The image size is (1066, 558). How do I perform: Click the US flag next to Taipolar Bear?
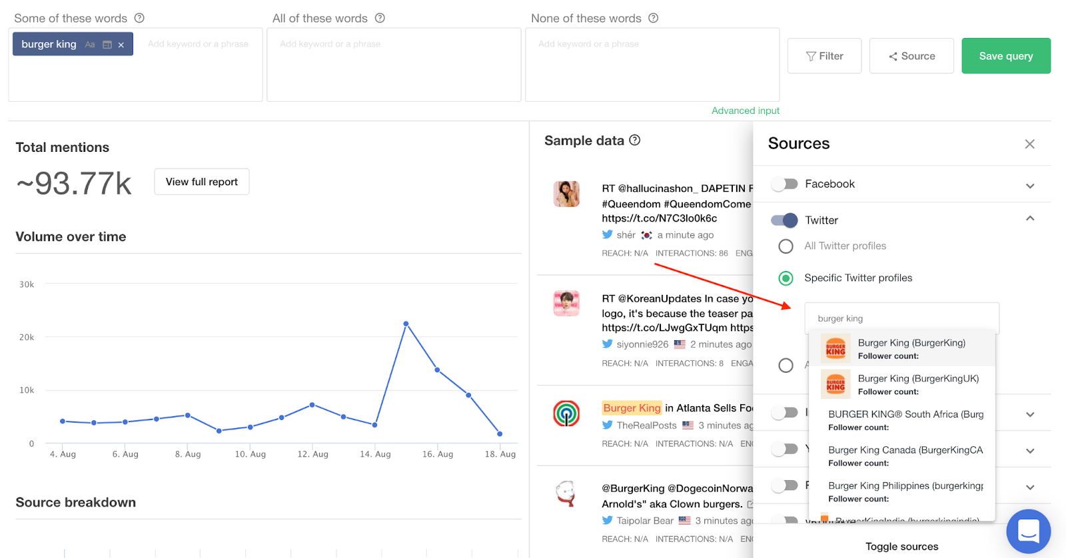tap(685, 521)
